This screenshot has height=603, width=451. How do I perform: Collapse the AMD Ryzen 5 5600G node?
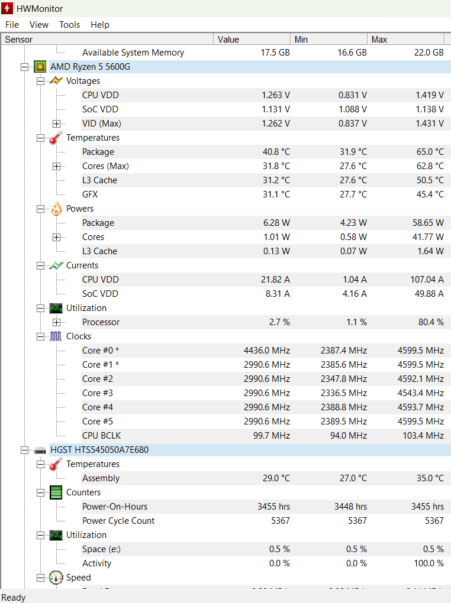(x=25, y=67)
